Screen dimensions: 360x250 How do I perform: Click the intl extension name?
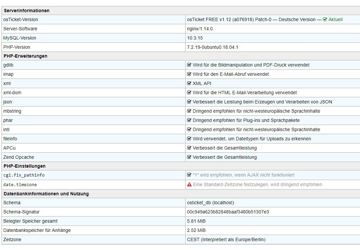pos(7,129)
